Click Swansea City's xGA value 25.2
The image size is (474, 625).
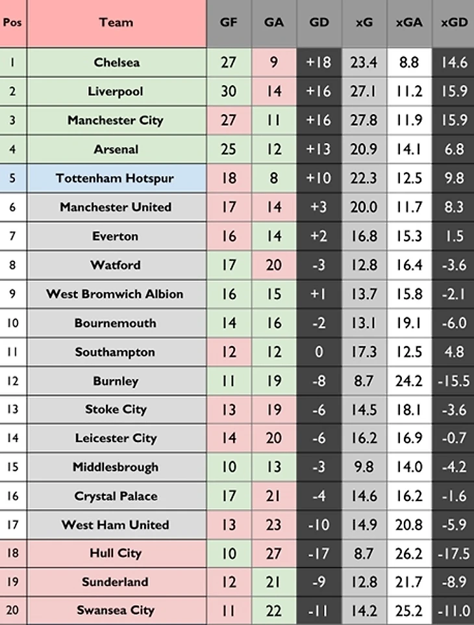(x=409, y=611)
